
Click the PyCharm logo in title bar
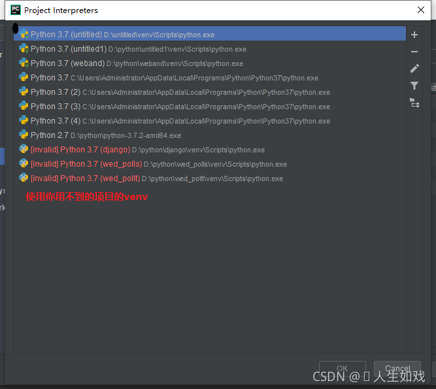(x=16, y=10)
